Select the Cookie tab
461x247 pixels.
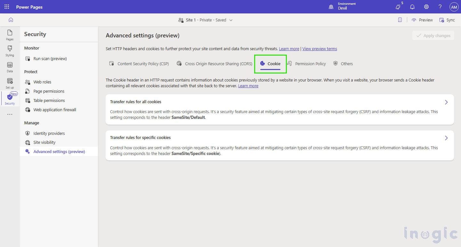tap(271, 64)
